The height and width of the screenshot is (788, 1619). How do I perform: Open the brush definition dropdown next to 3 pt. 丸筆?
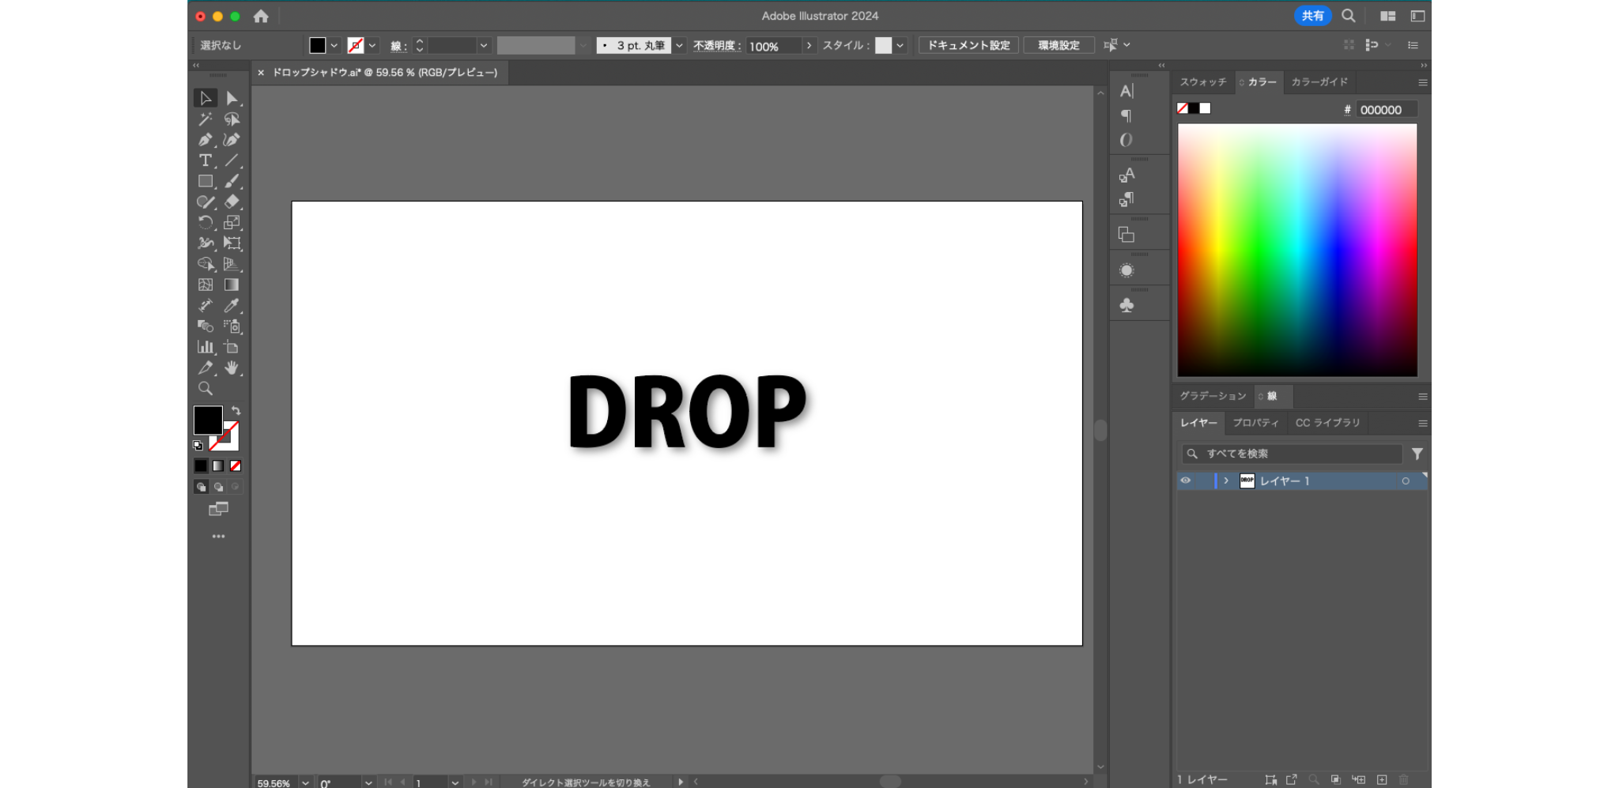(x=678, y=45)
